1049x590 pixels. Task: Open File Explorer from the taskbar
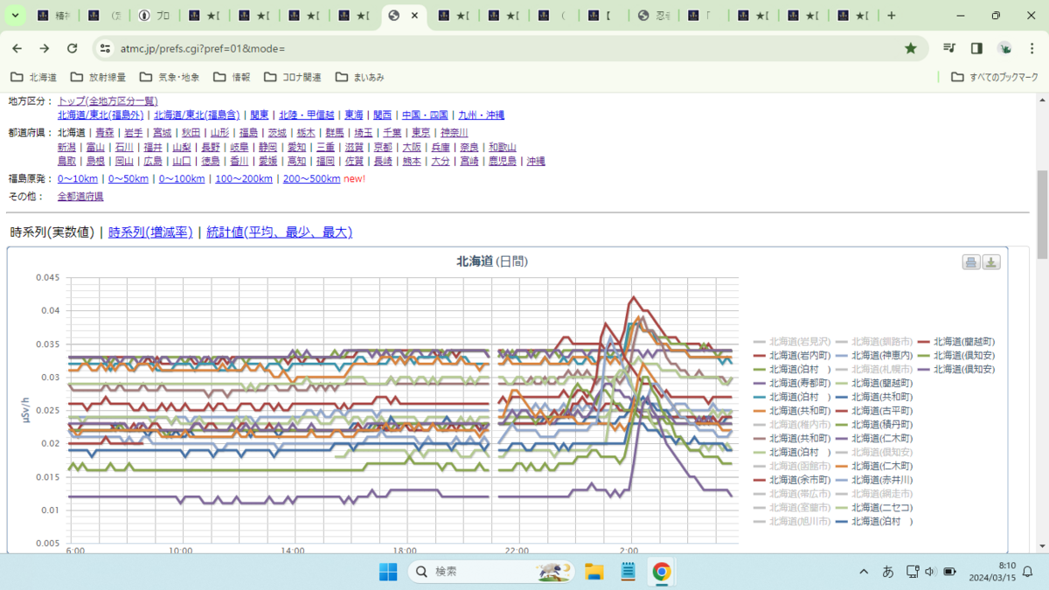(x=594, y=572)
